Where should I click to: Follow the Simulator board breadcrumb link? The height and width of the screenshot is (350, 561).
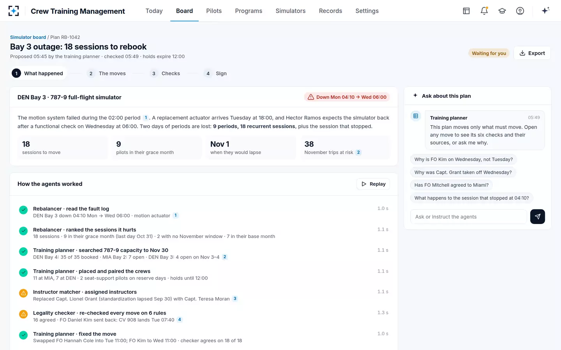[x=28, y=37]
